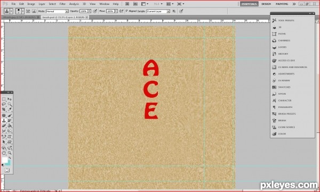Toggle the Aligned checkbox
The image size is (320, 192).
(127, 11)
